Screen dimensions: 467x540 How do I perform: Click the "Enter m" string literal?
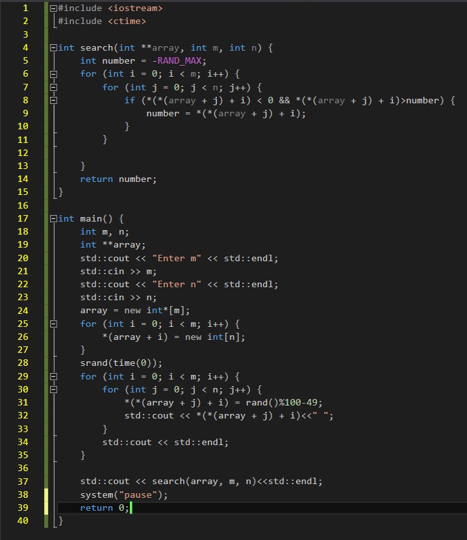tap(177, 258)
